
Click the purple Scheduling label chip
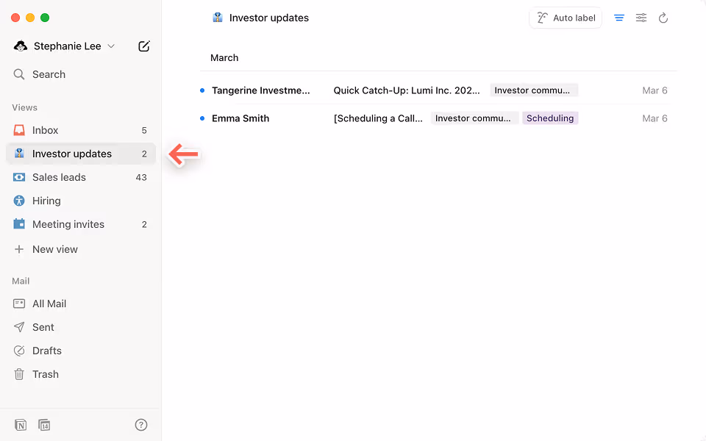point(550,118)
